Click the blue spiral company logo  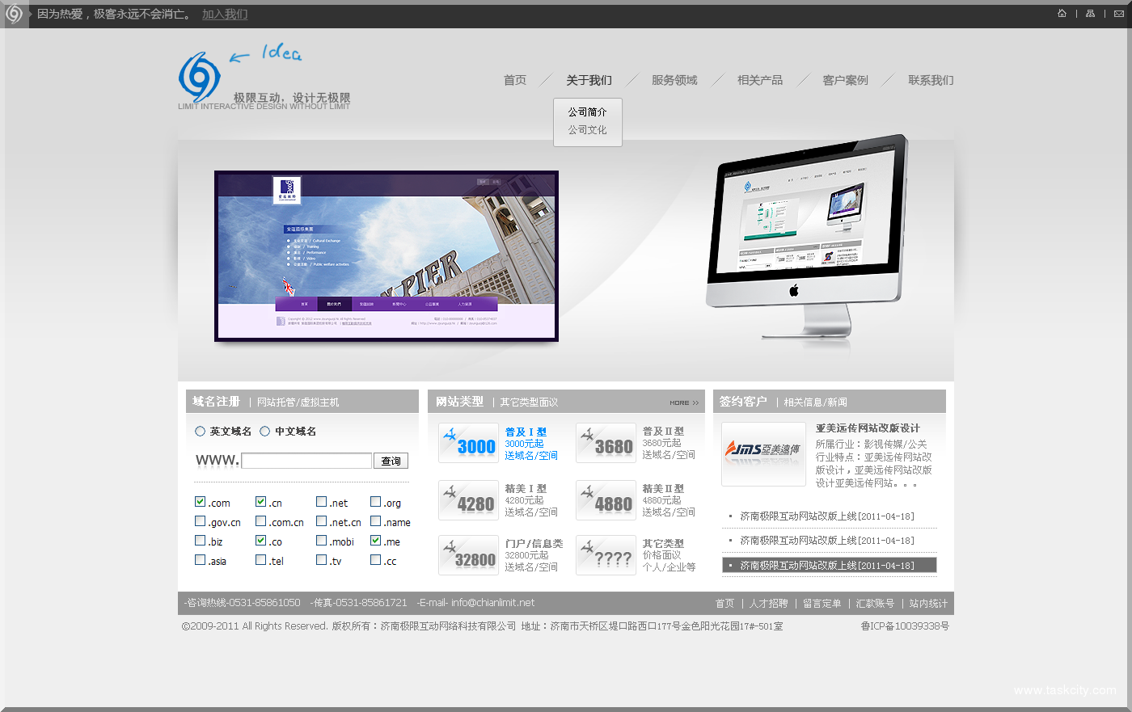tap(199, 78)
